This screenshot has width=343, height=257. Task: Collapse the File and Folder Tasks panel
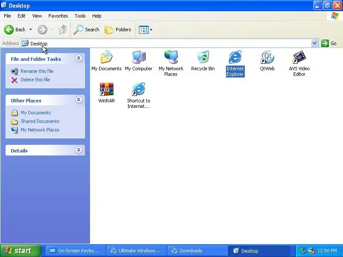pos(79,58)
